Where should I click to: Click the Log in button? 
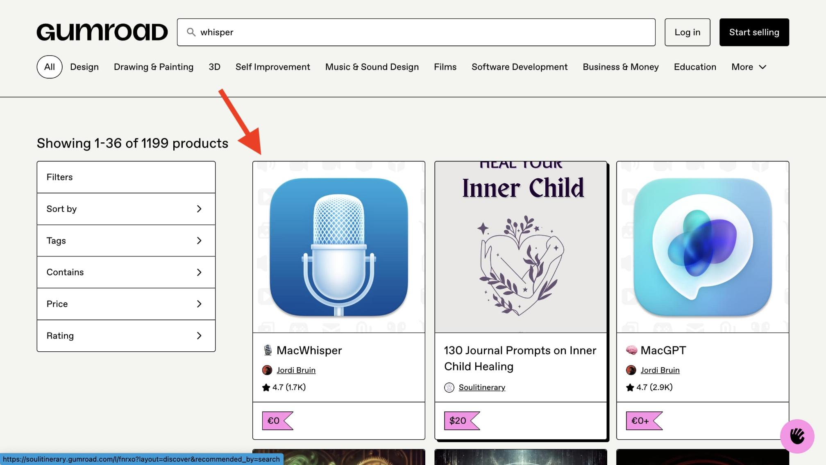coord(688,32)
